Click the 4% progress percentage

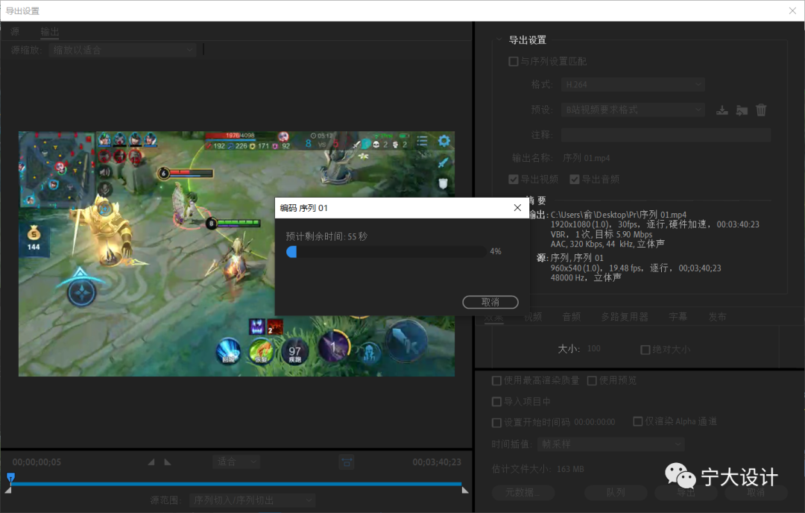point(496,251)
